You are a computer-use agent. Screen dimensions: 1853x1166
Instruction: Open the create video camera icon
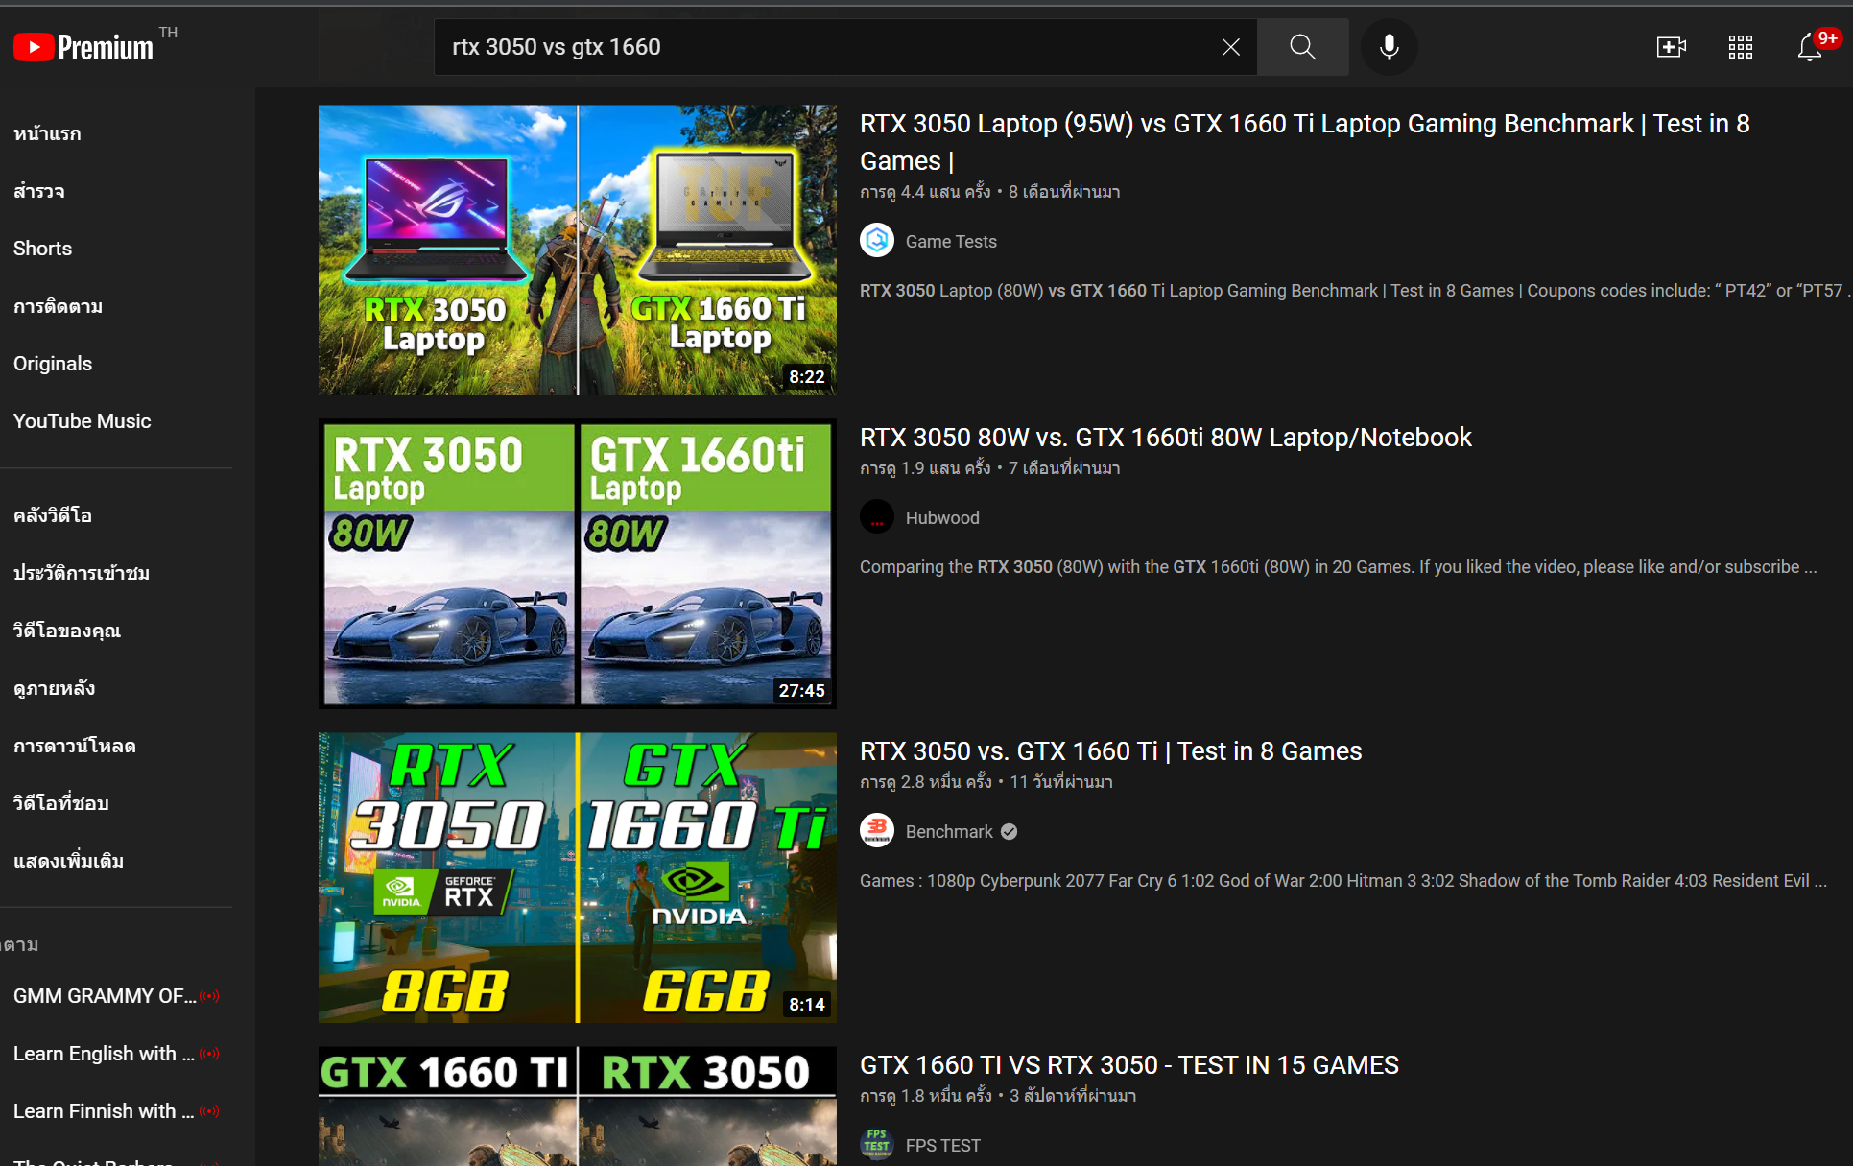click(1671, 47)
